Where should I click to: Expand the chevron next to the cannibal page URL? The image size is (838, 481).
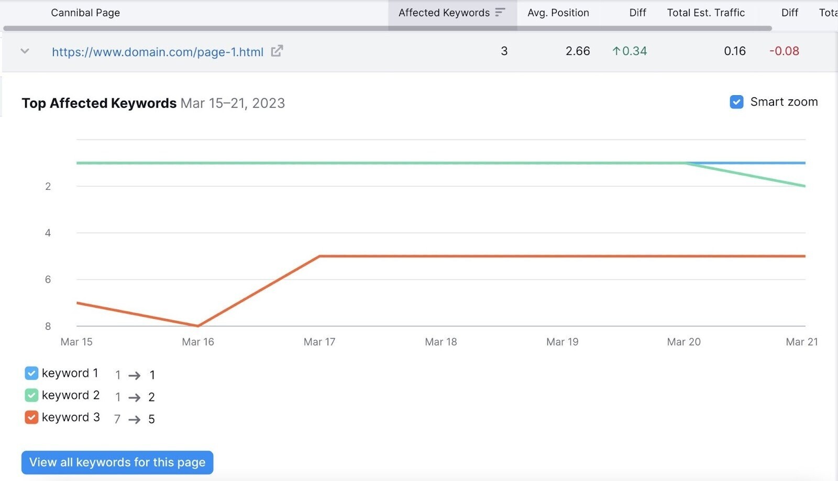pyautogui.click(x=24, y=51)
